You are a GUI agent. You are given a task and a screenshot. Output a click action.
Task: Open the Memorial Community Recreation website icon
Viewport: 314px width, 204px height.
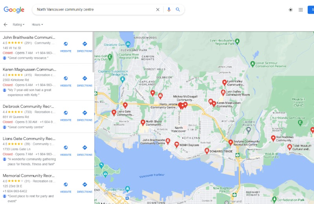pyautogui.click(x=66, y=185)
